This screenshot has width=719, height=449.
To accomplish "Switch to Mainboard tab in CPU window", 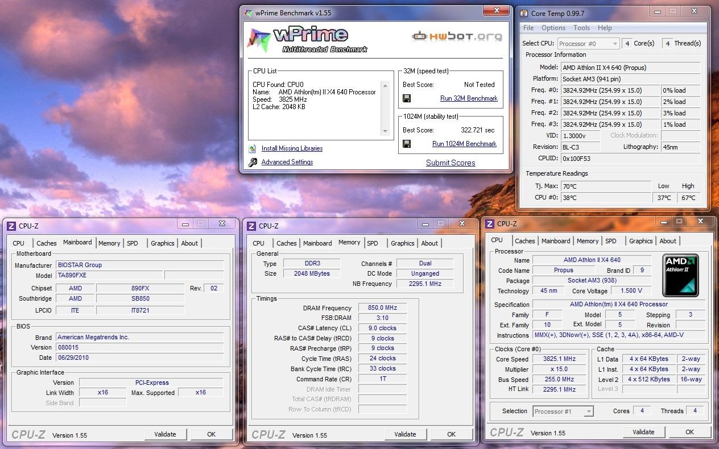I will coord(556,241).
